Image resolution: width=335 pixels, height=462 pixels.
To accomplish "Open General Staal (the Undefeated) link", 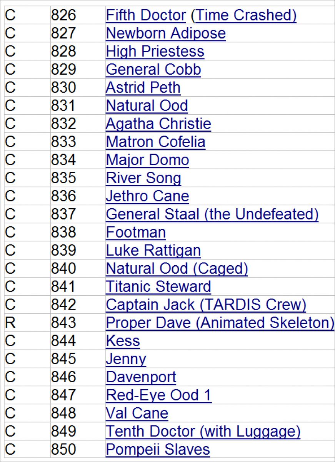I will (x=212, y=214).
